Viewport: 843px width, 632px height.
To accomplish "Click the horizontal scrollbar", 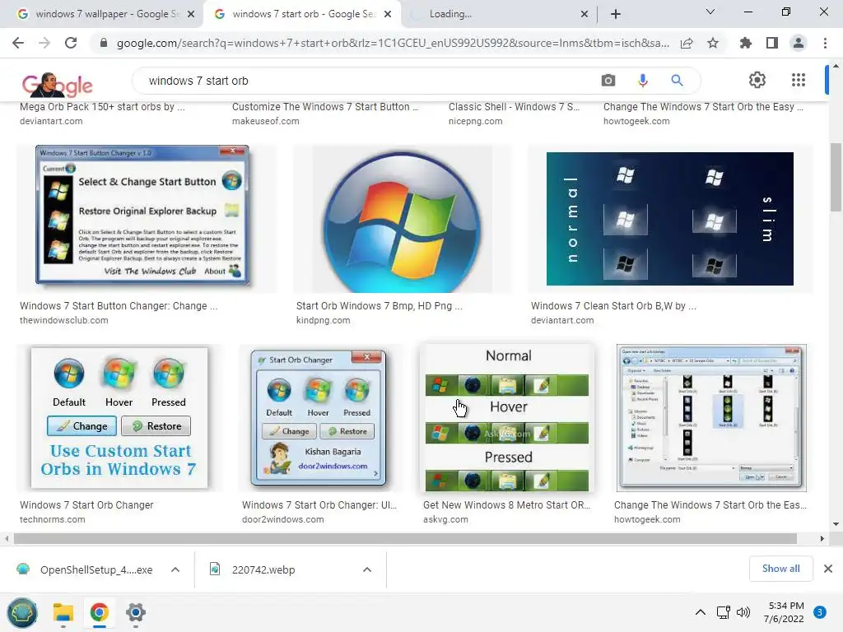I will coord(405,538).
